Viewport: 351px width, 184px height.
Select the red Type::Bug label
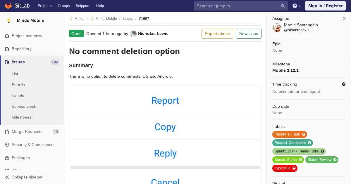tap(285, 168)
